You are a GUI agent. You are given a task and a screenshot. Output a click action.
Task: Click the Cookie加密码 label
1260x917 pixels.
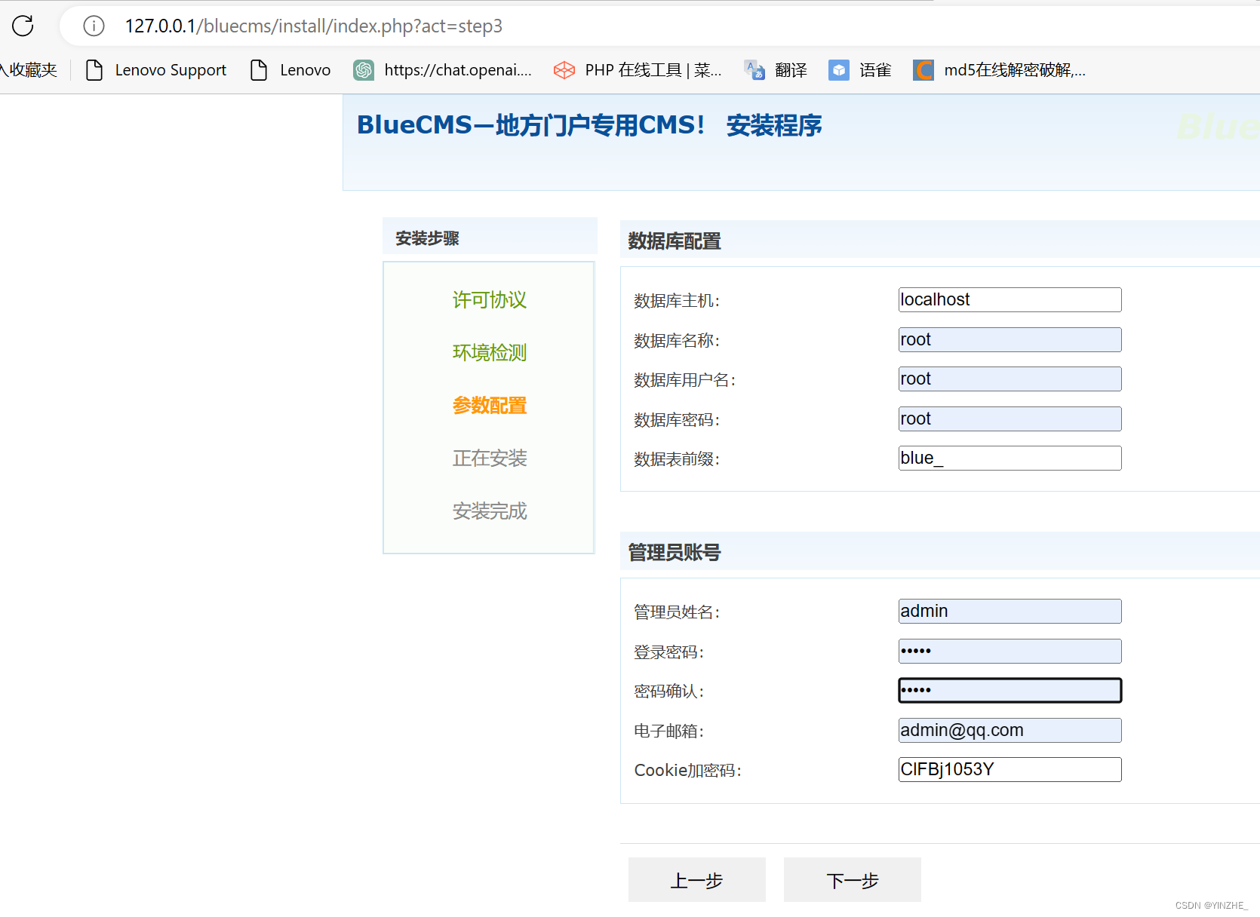pos(688,771)
